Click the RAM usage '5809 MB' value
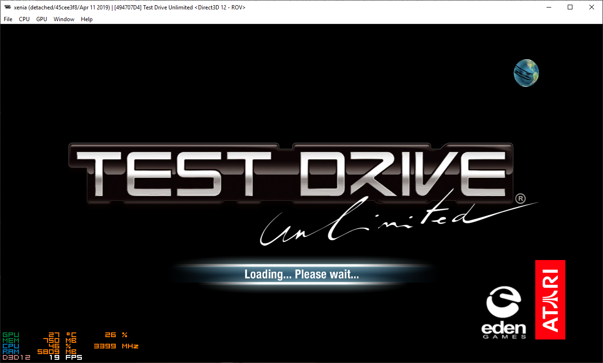The height and width of the screenshot is (363, 603). (x=57, y=352)
